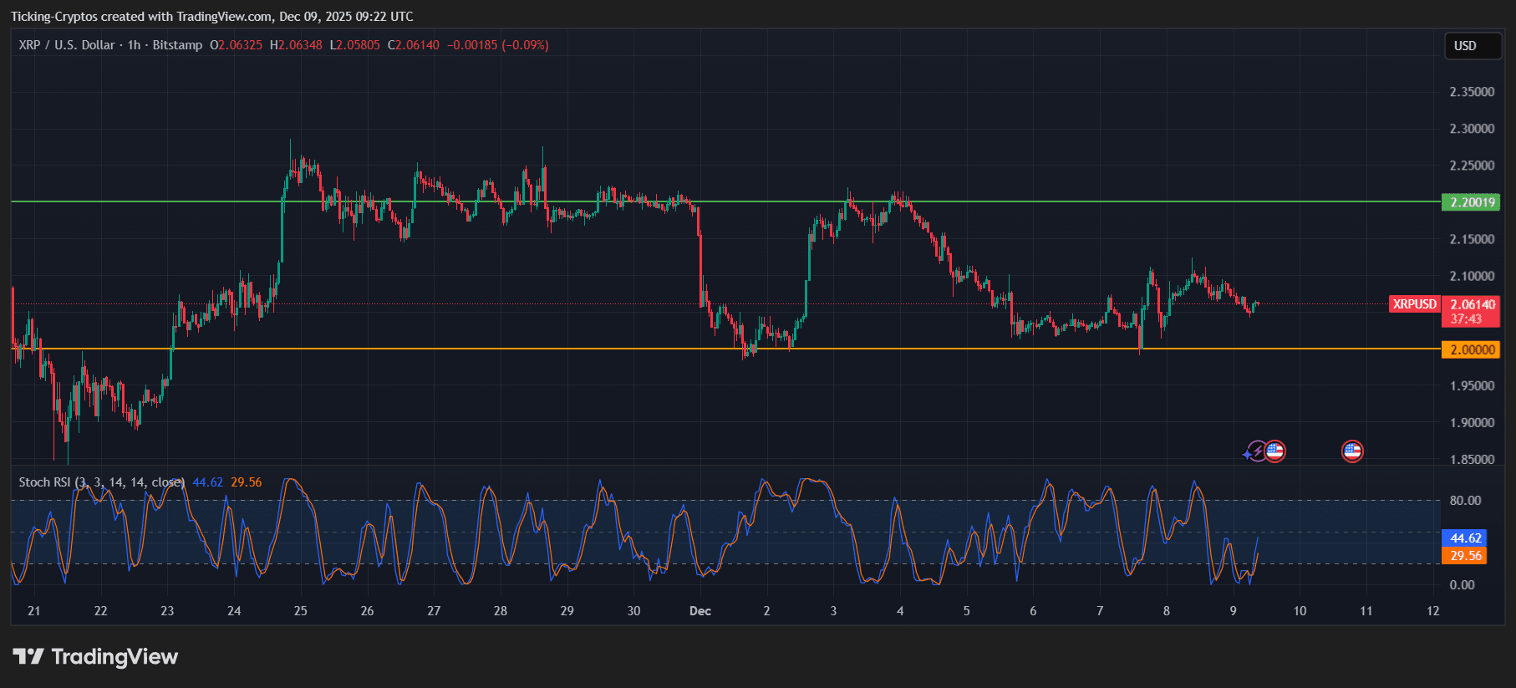Click the Ticking-Cryptos created with TradingView.com header
The height and width of the screenshot is (688, 1516).
[x=211, y=17]
